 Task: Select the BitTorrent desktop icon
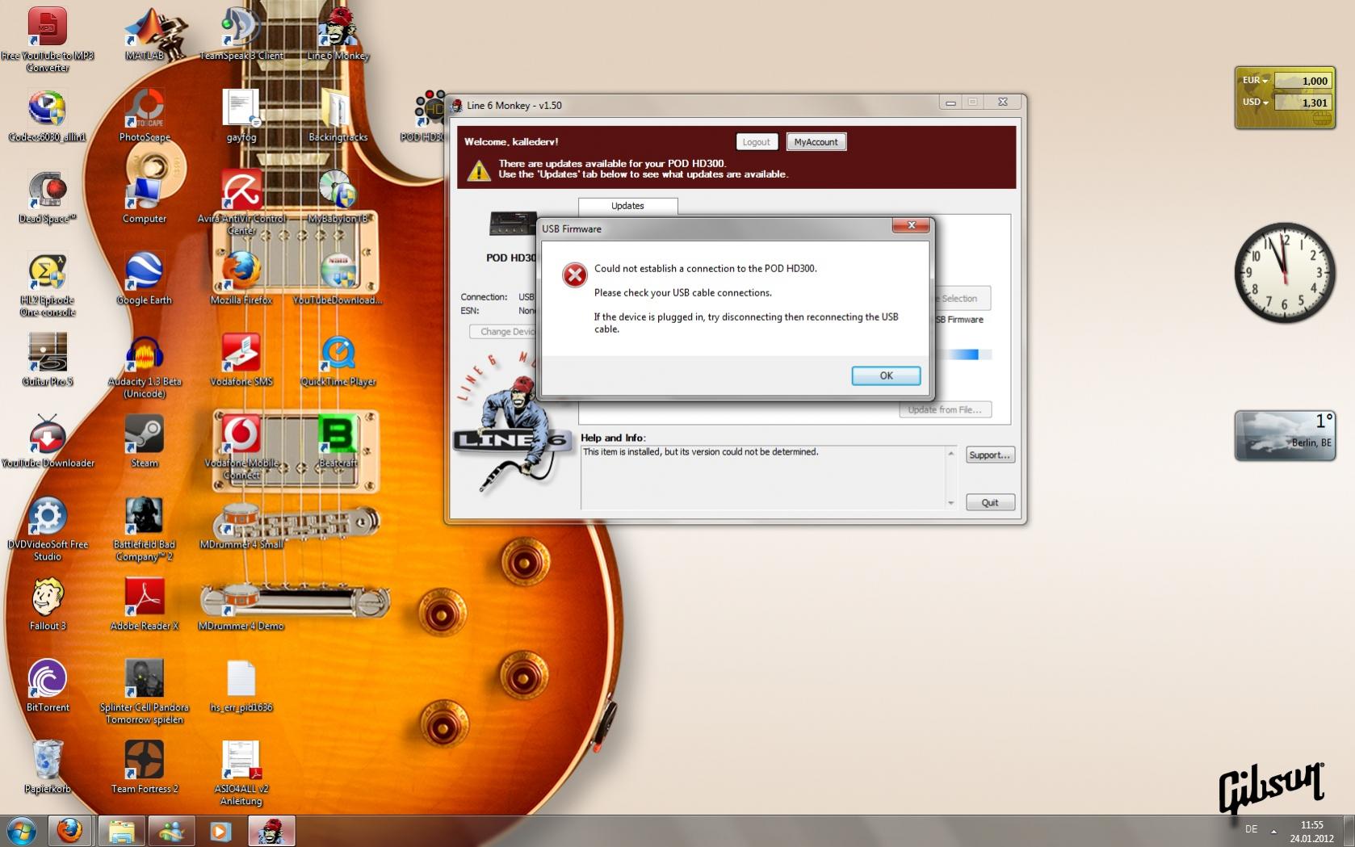(x=47, y=686)
